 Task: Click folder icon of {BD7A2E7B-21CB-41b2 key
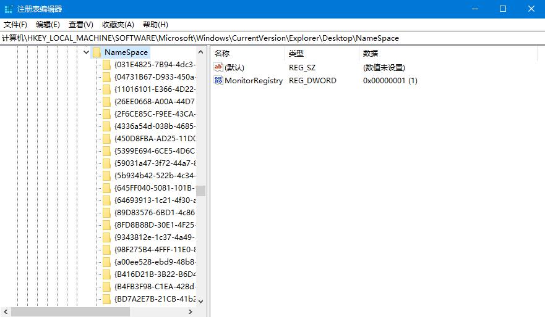(x=106, y=299)
